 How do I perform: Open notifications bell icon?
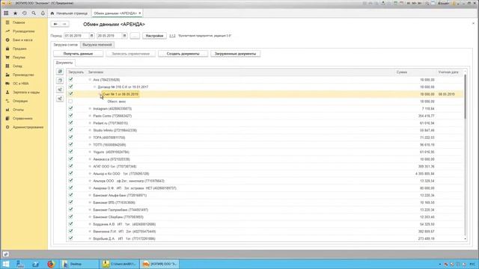coord(43,13)
